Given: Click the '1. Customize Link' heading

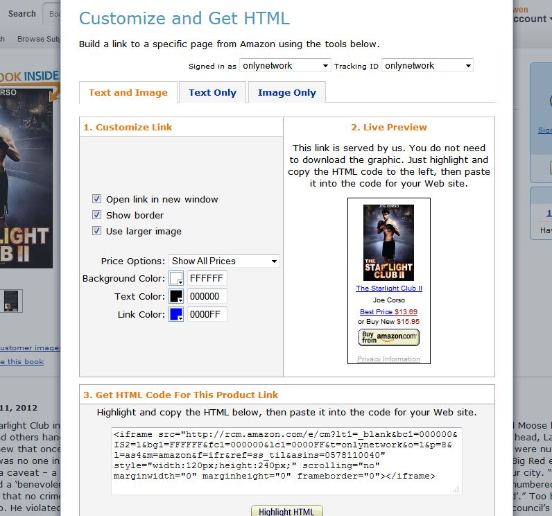Looking at the screenshot, I should coord(128,127).
